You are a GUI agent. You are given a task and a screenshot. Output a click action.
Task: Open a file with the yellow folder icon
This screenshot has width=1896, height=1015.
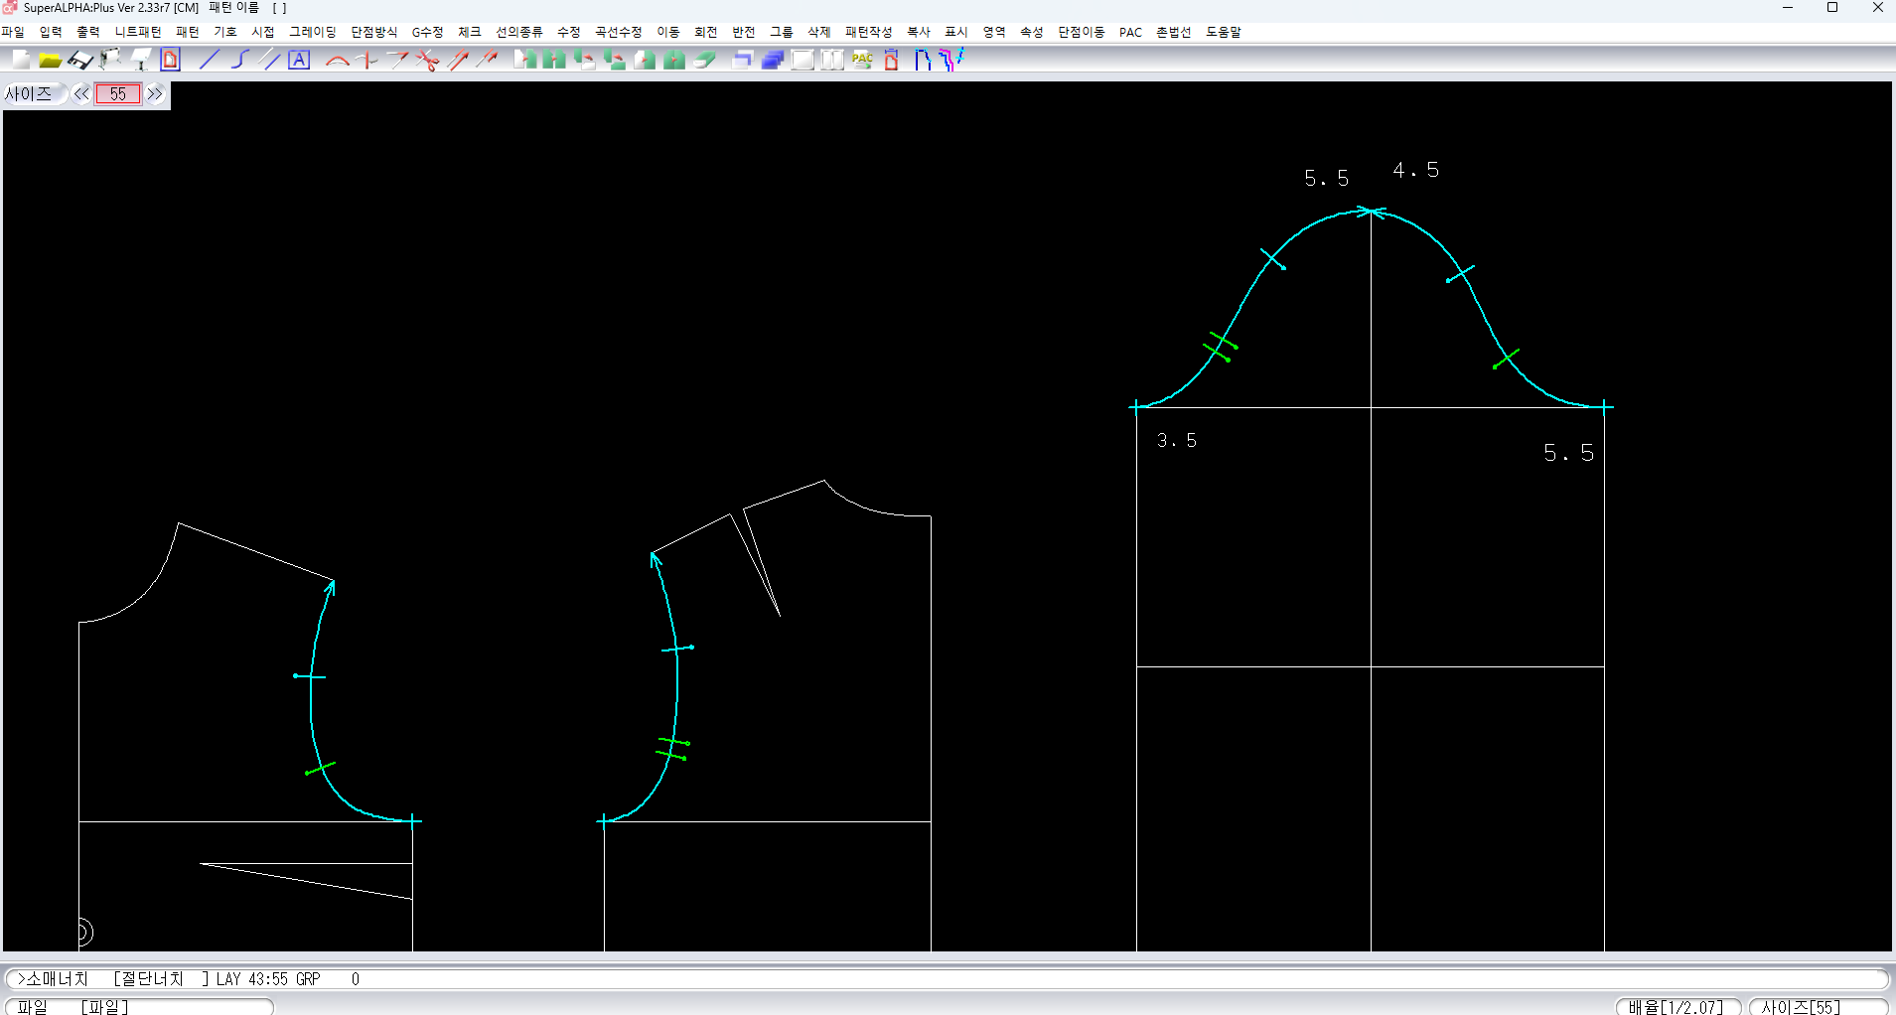pyautogui.click(x=50, y=61)
